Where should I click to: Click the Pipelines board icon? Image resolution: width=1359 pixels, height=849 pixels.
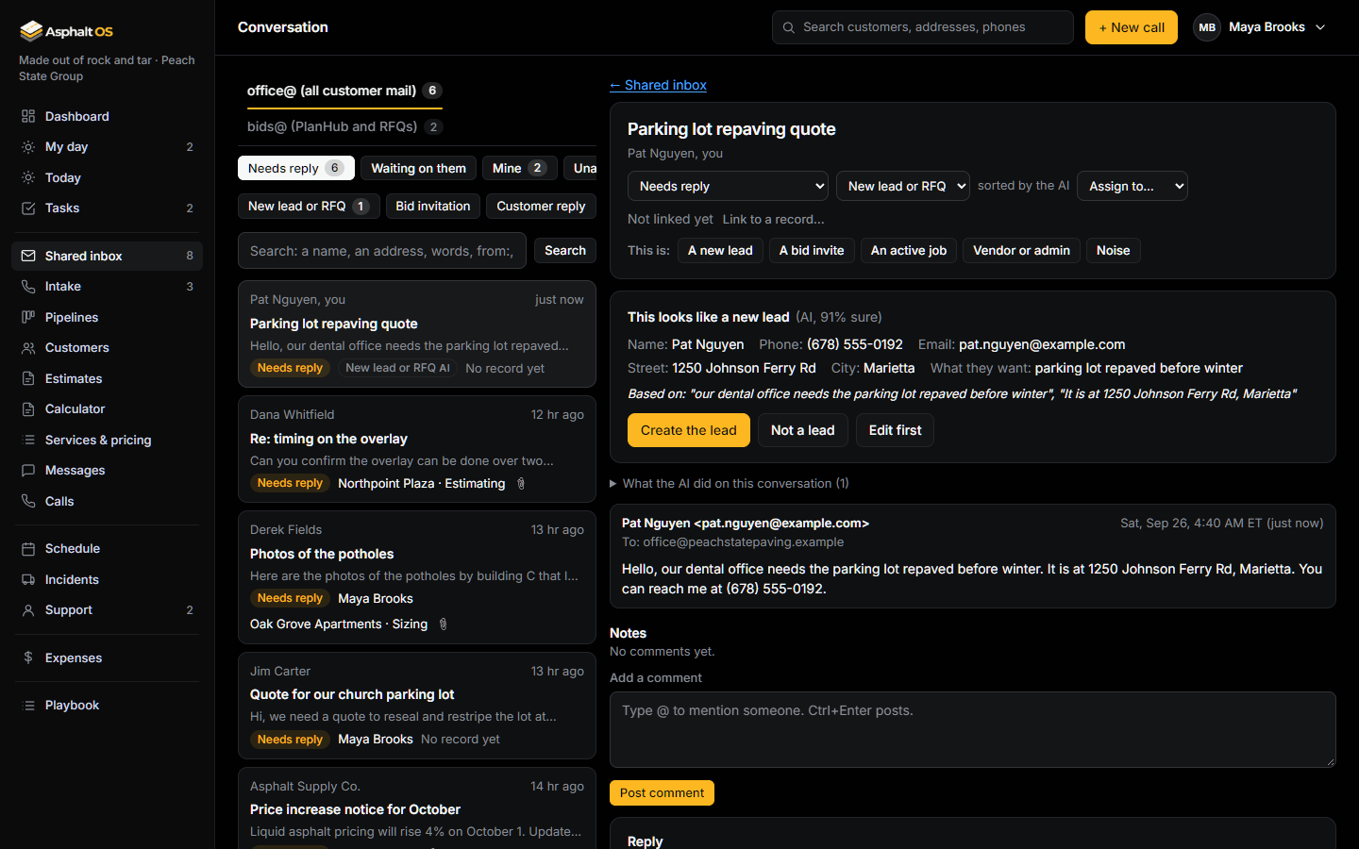pos(28,317)
